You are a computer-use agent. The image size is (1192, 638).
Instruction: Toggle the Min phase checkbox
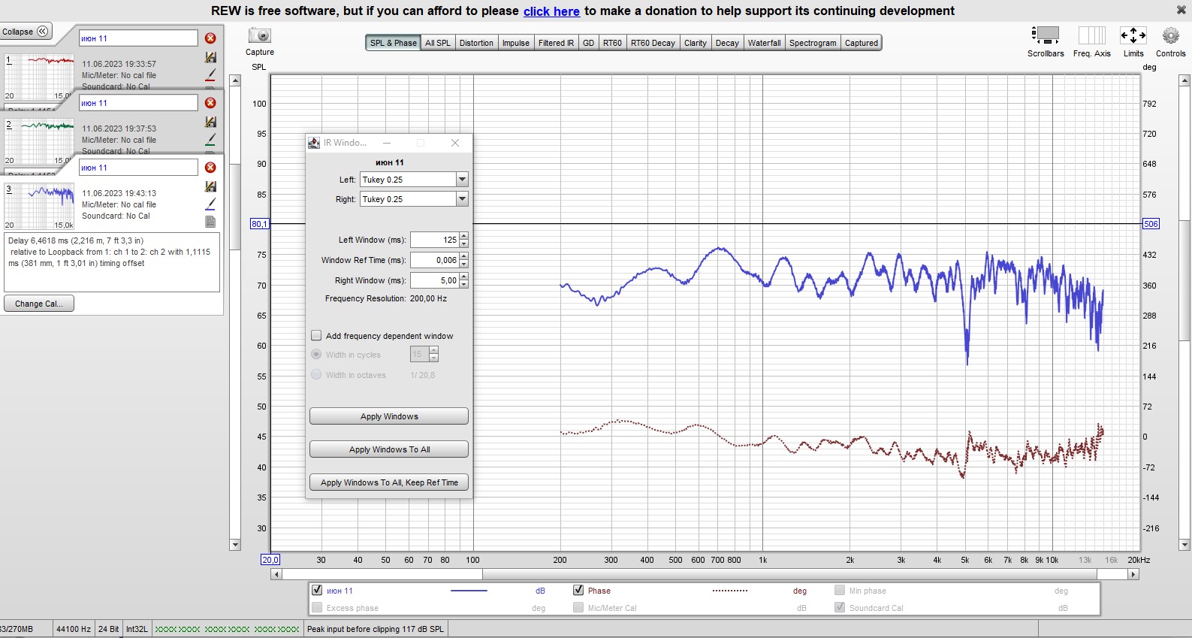[840, 591]
